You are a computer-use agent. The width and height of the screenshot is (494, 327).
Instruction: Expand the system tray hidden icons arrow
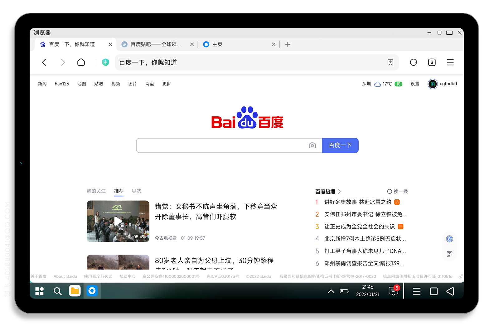click(331, 291)
